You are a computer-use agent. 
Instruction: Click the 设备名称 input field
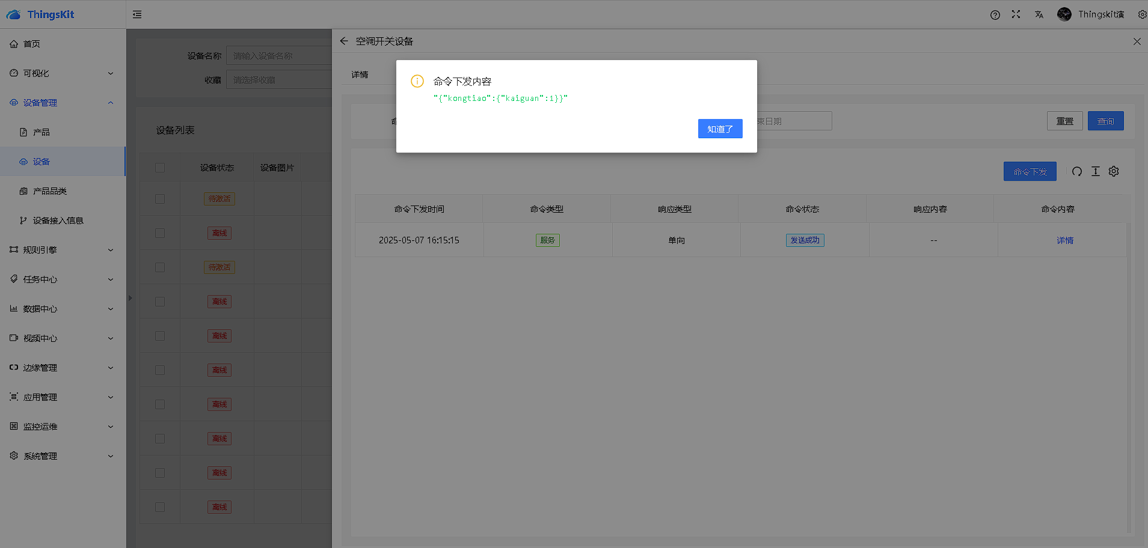point(279,56)
